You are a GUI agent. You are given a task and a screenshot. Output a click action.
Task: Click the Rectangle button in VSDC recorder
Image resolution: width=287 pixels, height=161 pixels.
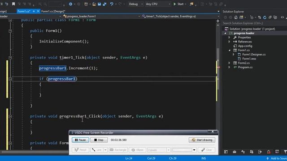click(x=118, y=150)
